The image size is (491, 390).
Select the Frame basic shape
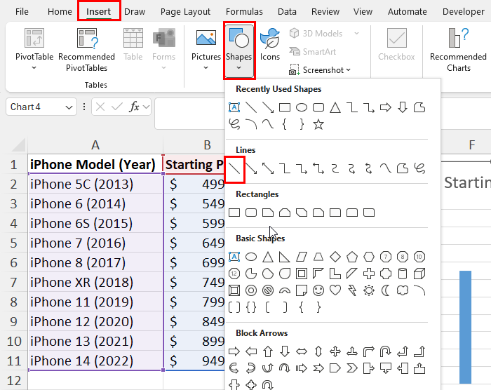[301, 274]
